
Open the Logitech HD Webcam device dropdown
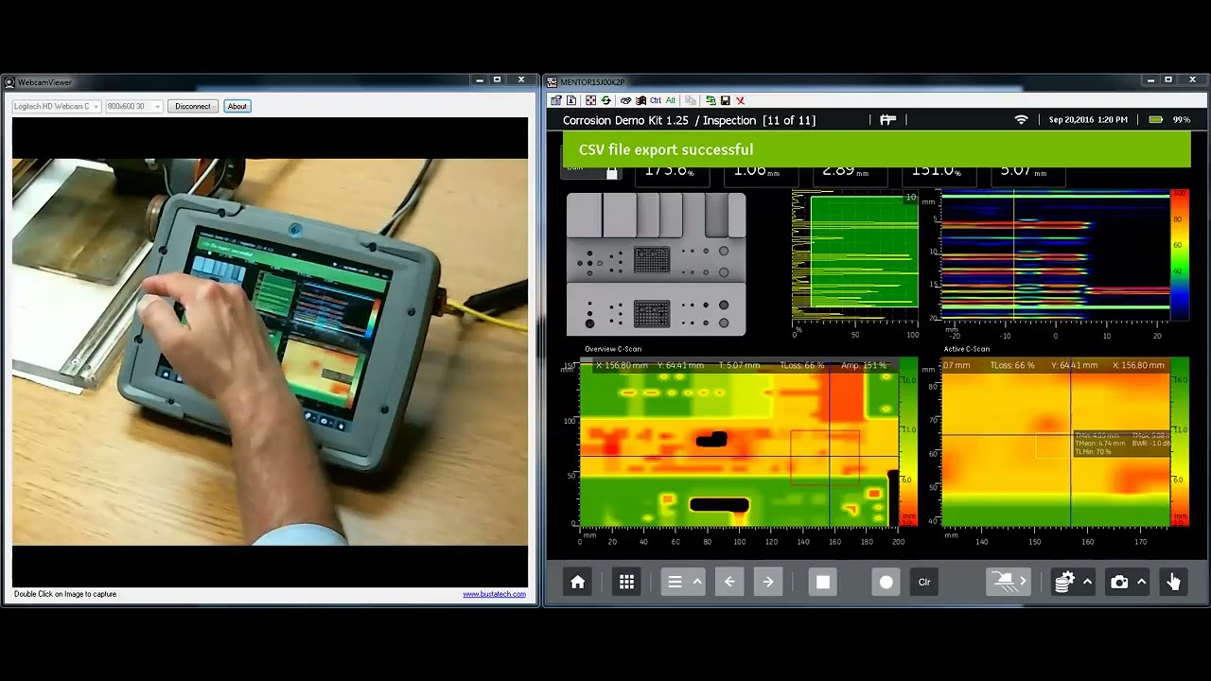pos(56,106)
